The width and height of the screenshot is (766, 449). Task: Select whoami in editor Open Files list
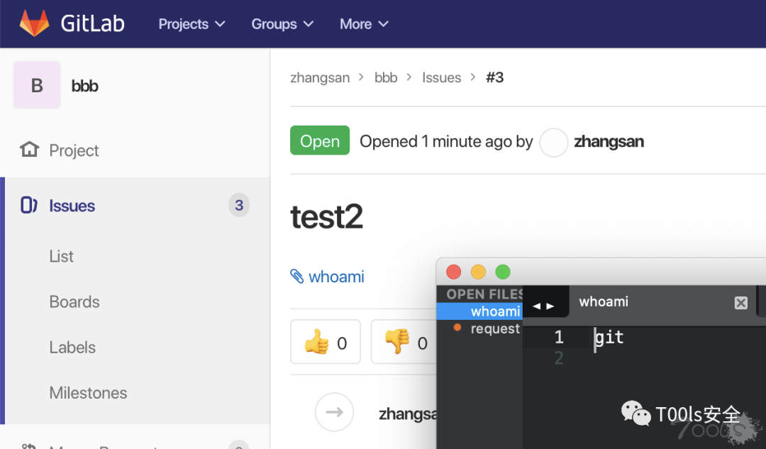pyautogui.click(x=479, y=311)
